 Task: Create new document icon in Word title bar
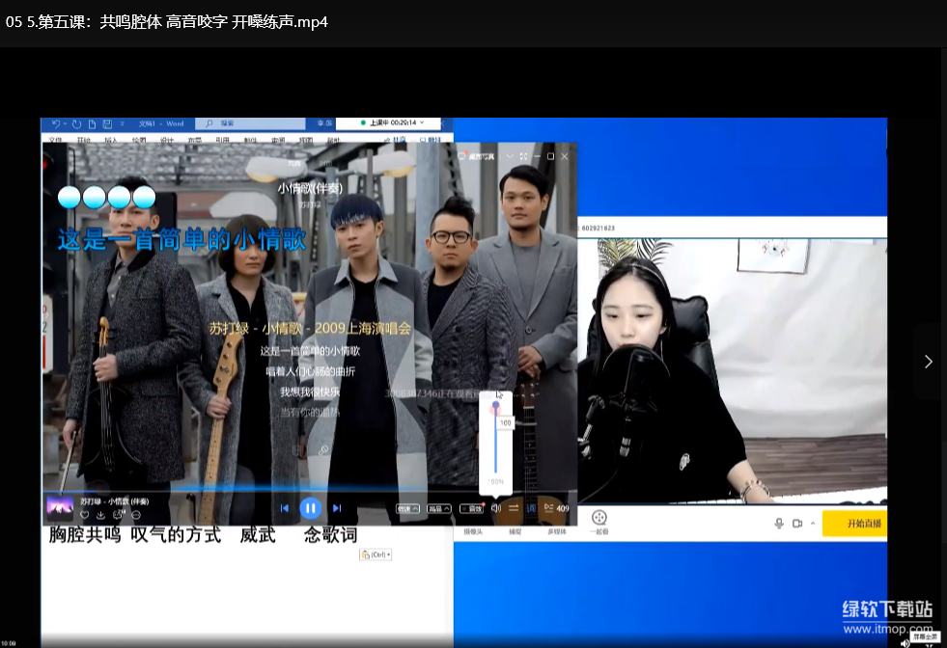click(92, 123)
